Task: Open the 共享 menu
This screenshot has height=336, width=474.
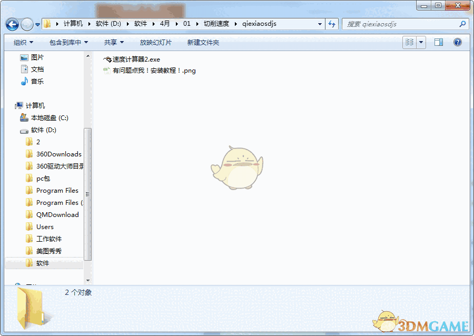Action: pos(114,42)
